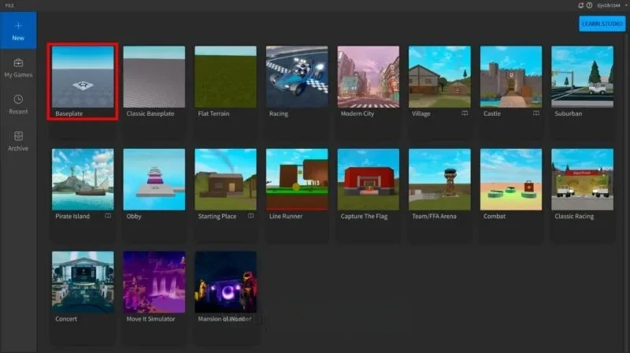Open the Combat template thumbnail

tap(511, 180)
